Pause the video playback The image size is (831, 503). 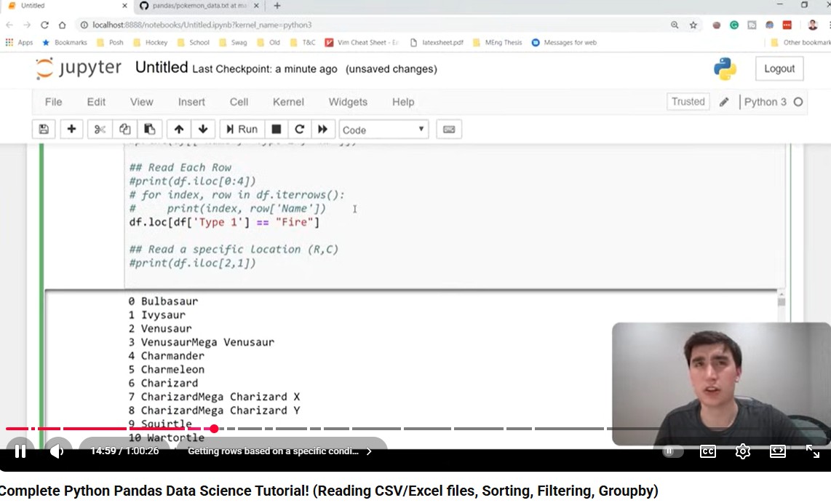(20, 451)
